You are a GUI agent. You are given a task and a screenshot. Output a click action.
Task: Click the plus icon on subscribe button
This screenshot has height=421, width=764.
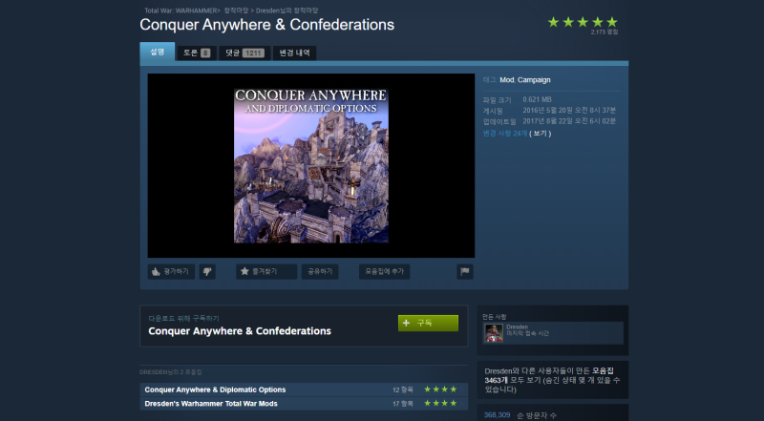click(406, 323)
